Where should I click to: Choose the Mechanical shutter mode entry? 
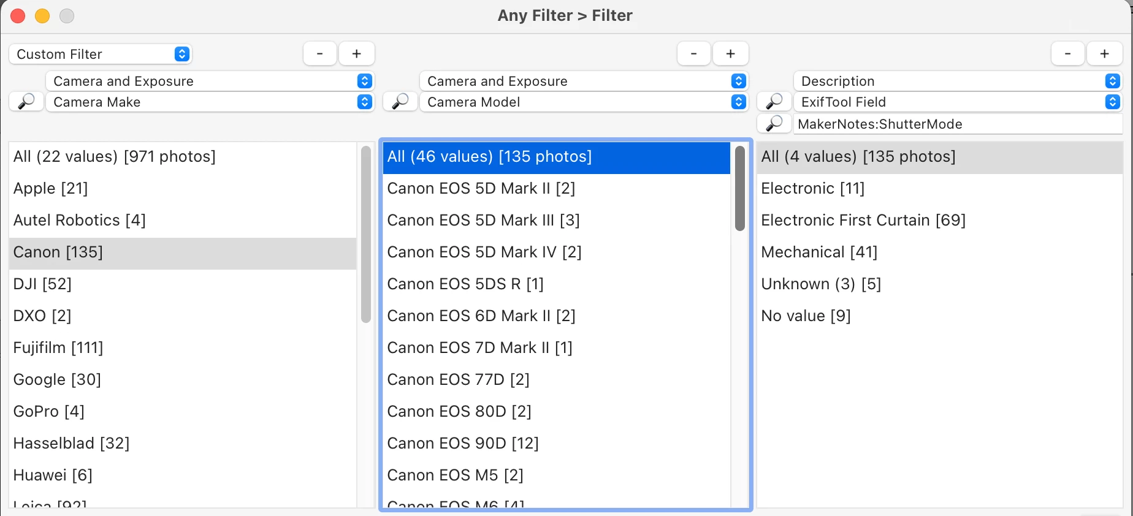[x=819, y=252]
